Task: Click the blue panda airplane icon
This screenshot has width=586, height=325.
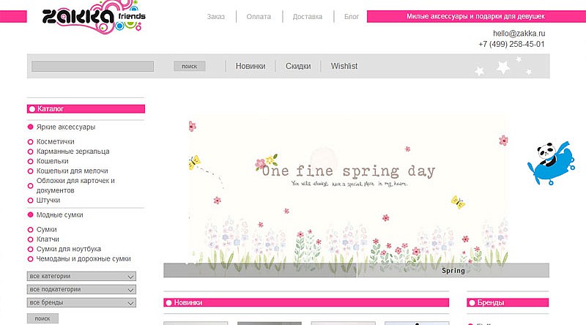Action: pos(550,162)
